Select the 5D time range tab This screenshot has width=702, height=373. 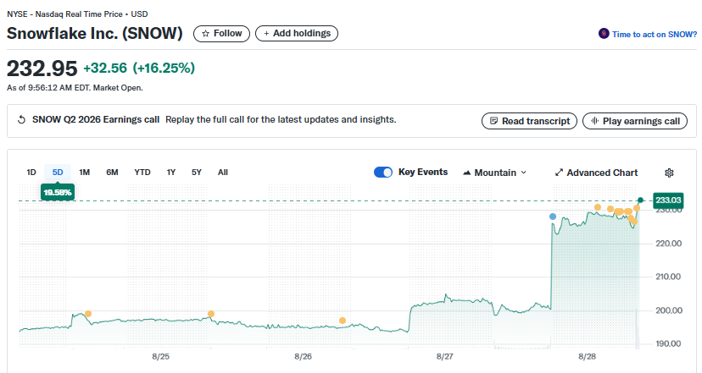pyautogui.click(x=58, y=173)
